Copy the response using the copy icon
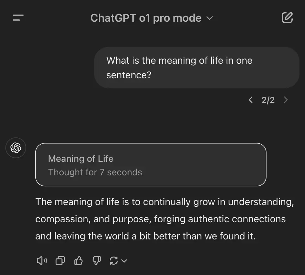Viewport: 305px width, 275px height. pos(60,260)
